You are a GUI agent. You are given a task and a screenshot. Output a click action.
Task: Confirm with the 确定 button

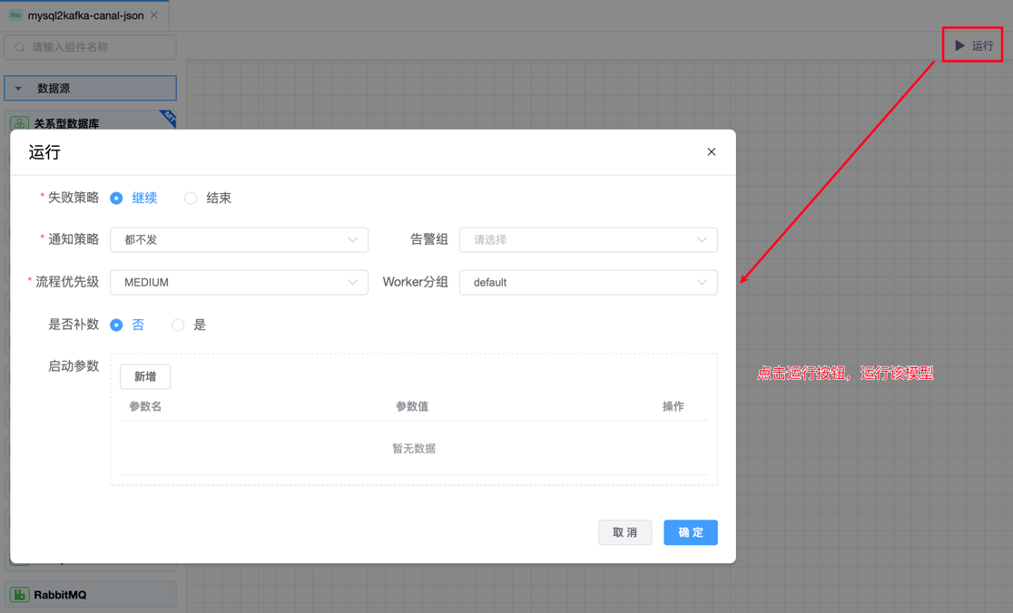[691, 532]
